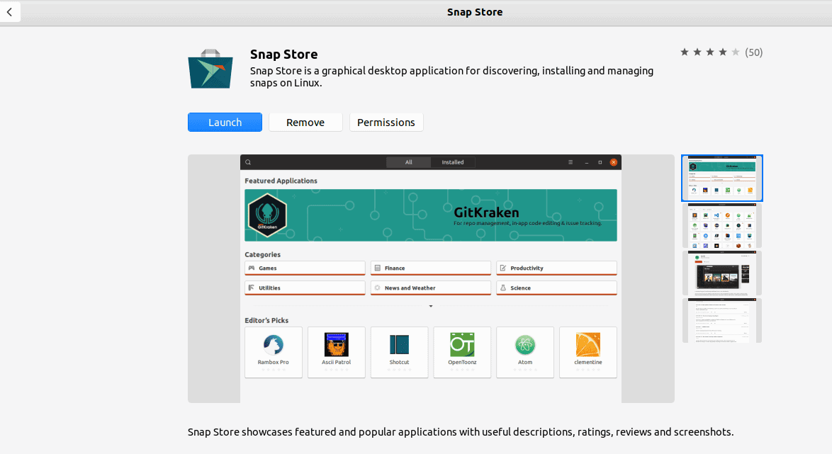Click the Productivity pencil icon
Viewport: 832px width, 454px height.
pos(503,268)
